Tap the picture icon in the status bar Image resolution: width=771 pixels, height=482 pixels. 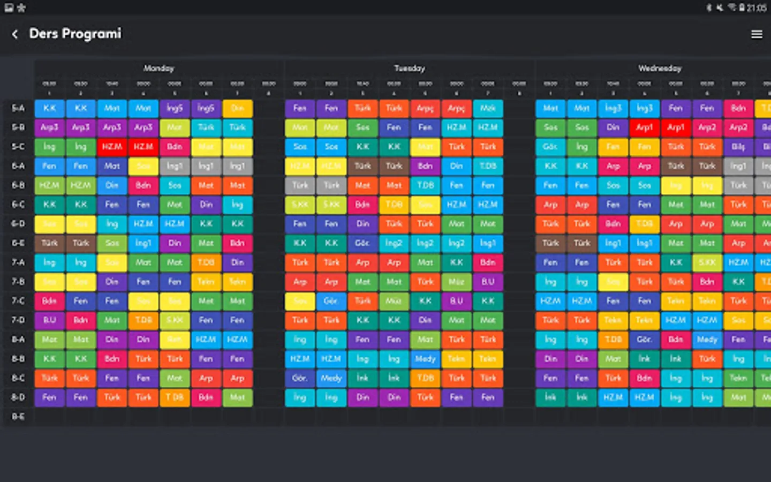[x=9, y=7]
